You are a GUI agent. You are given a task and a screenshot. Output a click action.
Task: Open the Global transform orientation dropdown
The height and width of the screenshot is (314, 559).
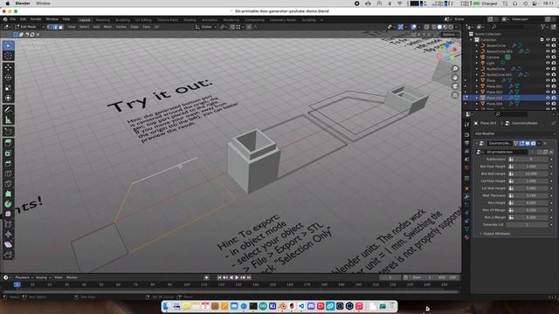[206, 27]
